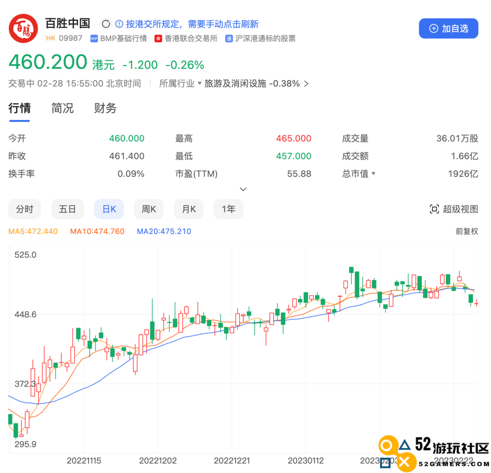The height and width of the screenshot is (473, 491).
Task: Click the HKEX manual refresh notice text
Action: click(192, 24)
